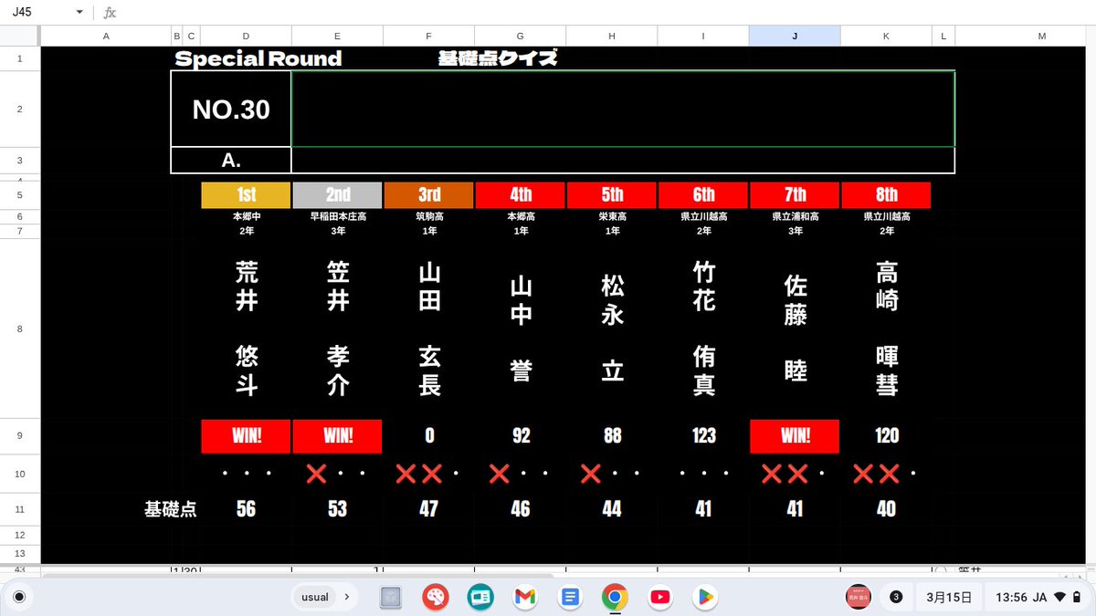Viewport: 1096px width, 616px height.
Task: Select row 2 header
Action: point(20,109)
